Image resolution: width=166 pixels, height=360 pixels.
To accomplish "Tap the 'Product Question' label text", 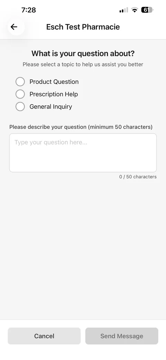I will point(54,82).
